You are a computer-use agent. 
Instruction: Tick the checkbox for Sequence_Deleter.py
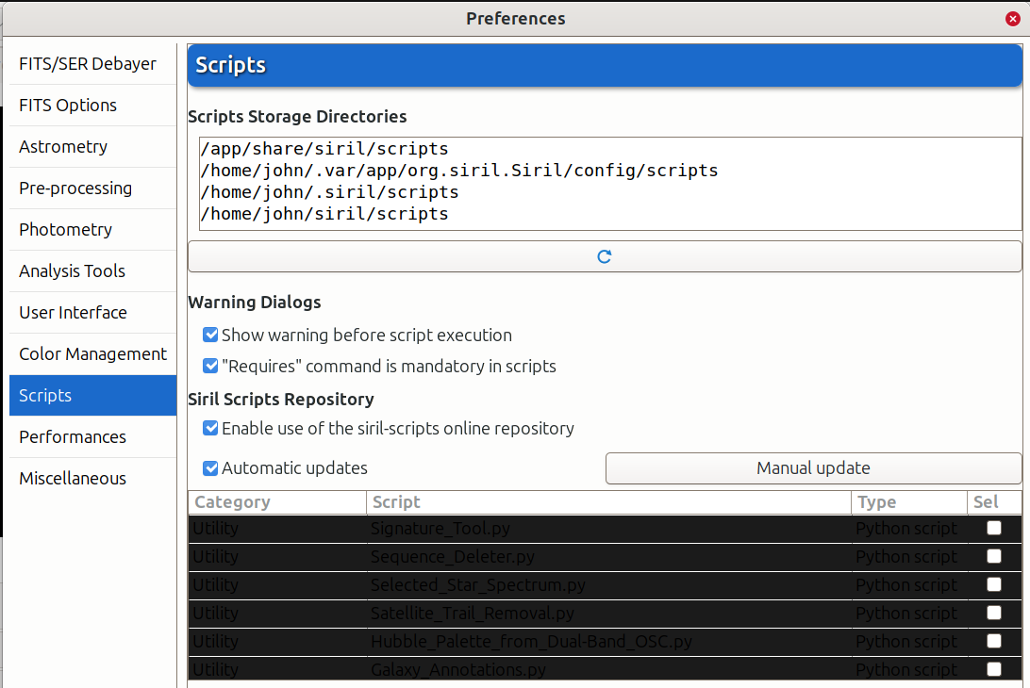pyautogui.click(x=993, y=557)
